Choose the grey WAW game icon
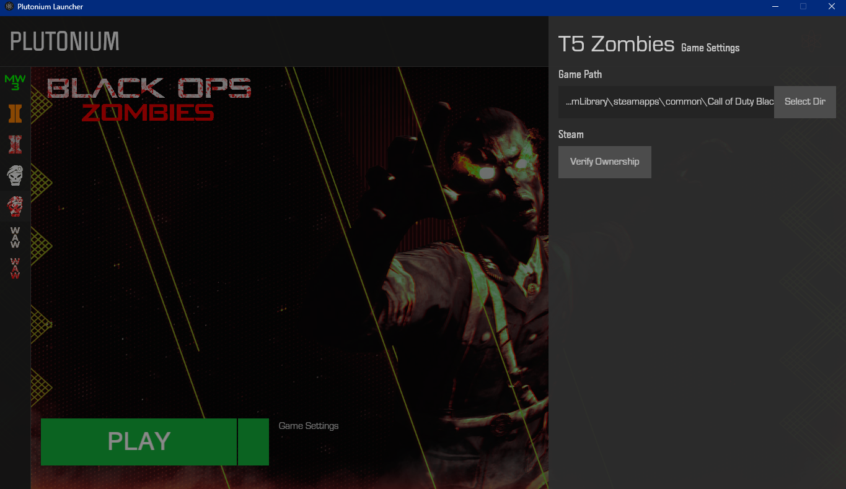This screenshot has height=489, width=846. [15, 237]
